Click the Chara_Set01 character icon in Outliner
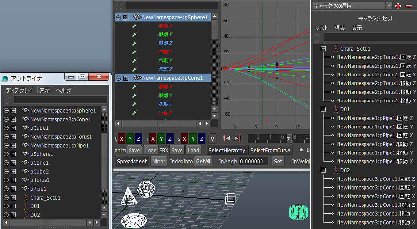417x229 pixels. (x=25, y=197)
